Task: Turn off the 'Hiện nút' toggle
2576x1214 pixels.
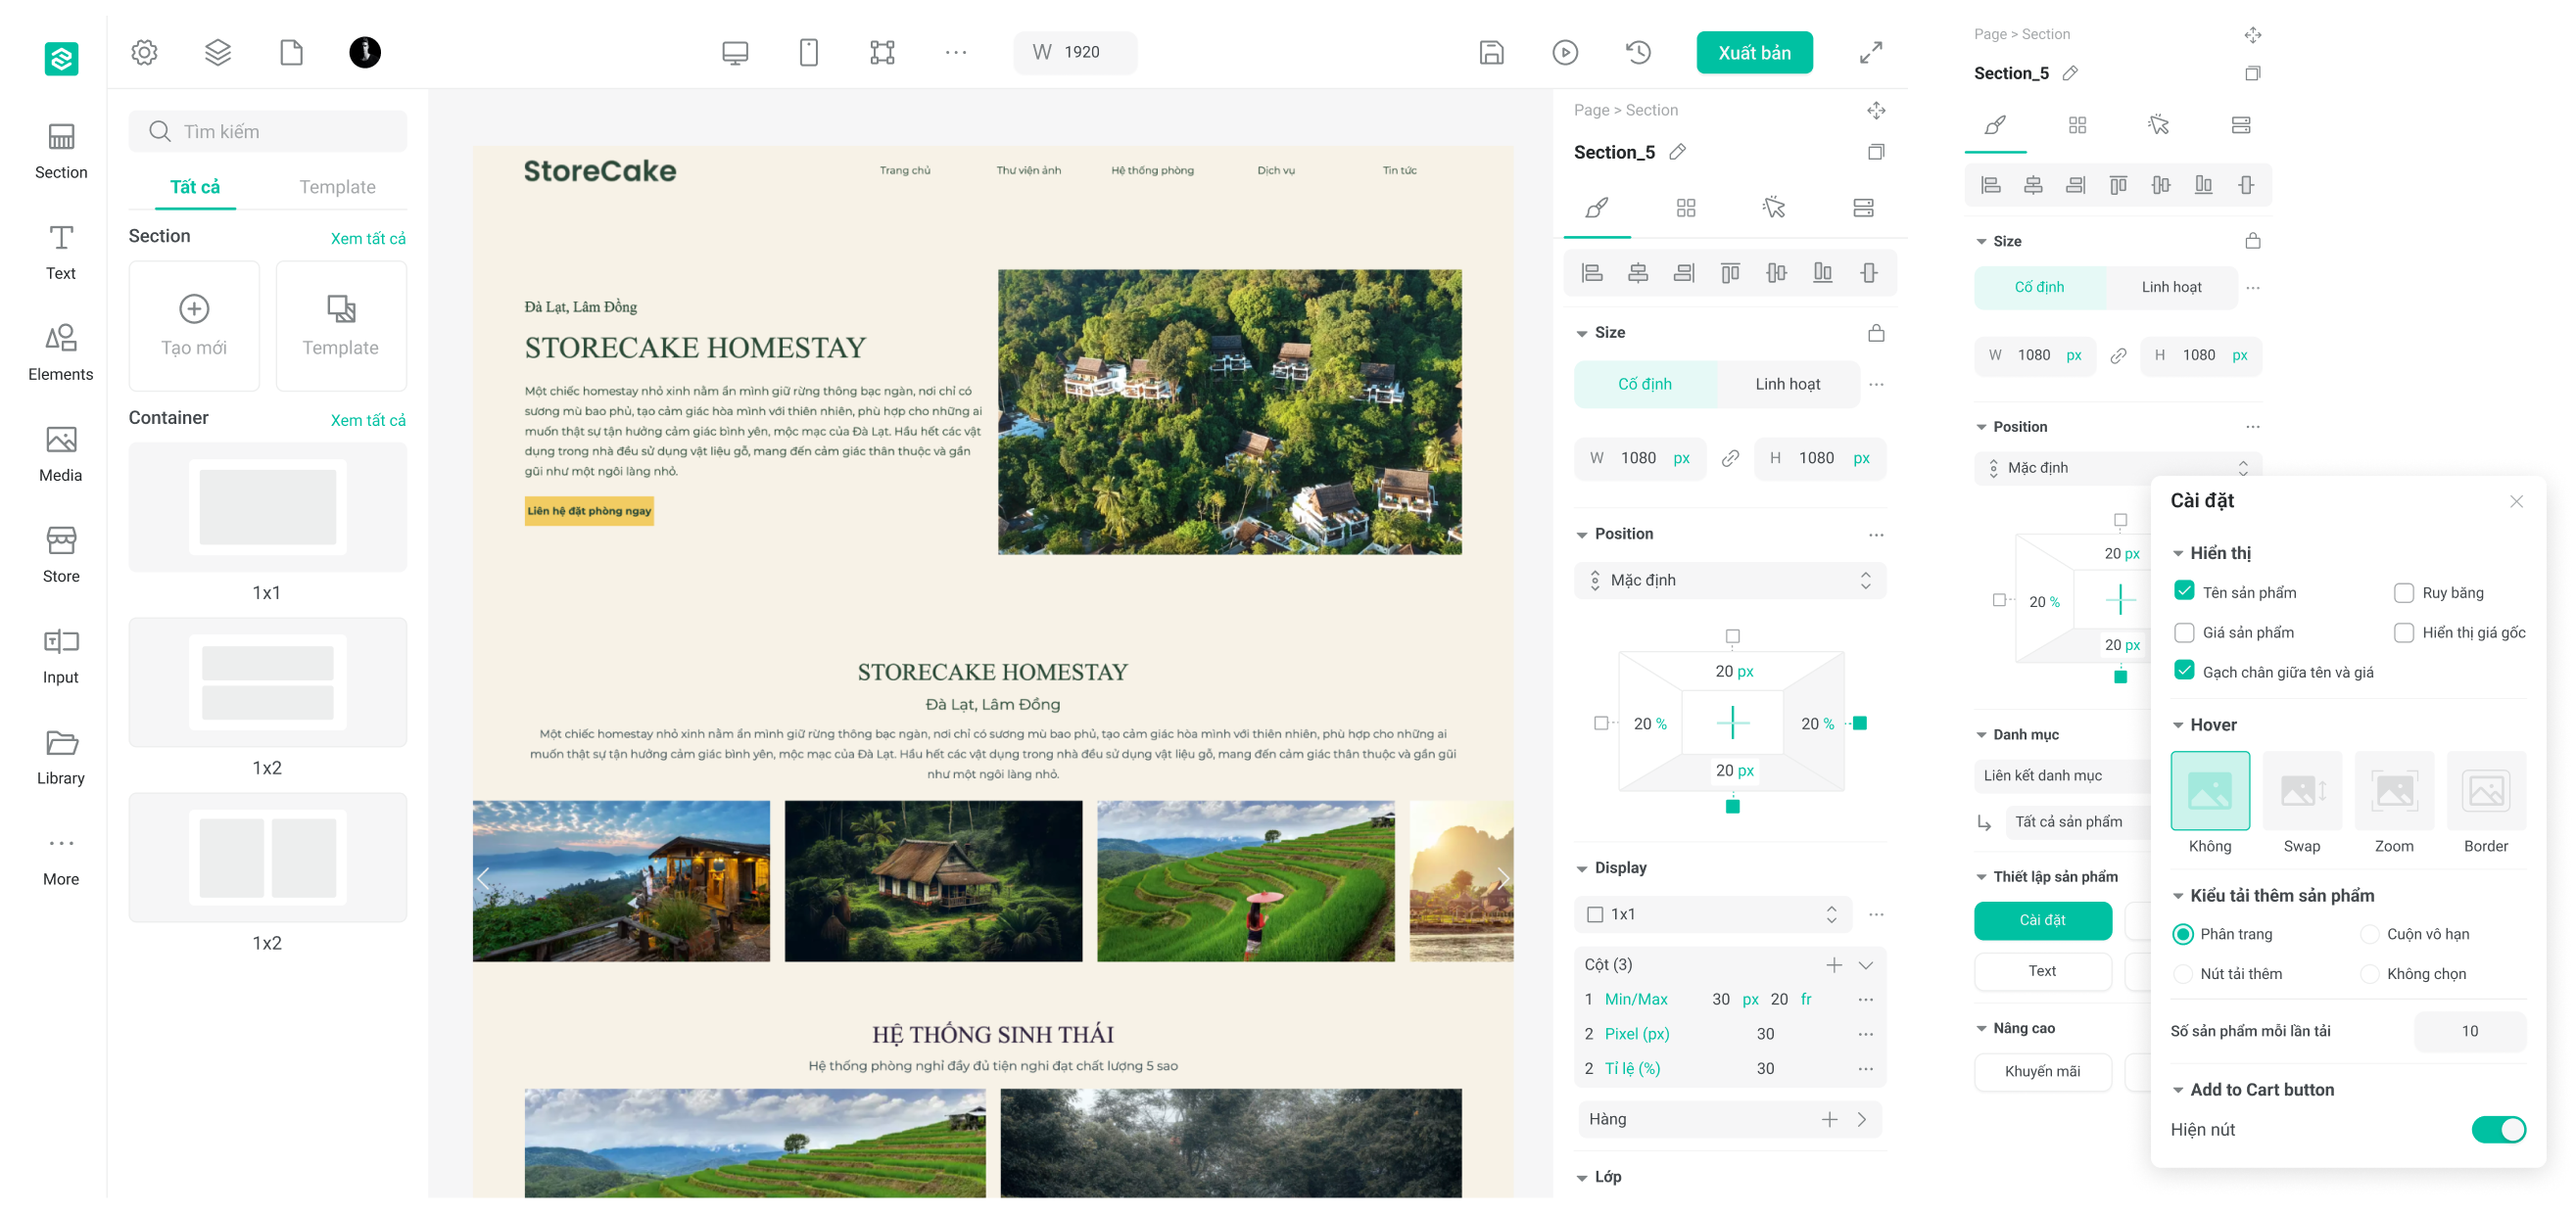Action: tap(2499, 1129)
